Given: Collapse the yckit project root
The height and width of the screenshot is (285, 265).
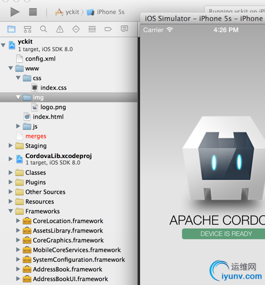Looking at the screenshot, I should click(x=3, y=45).
